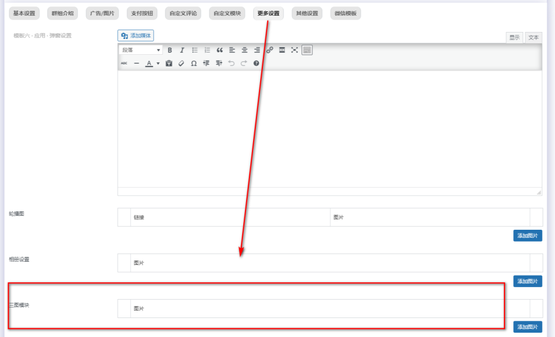Screen dimensions: 555x337
Task: Click the 添加媒体 button
Action: point(136,36)
